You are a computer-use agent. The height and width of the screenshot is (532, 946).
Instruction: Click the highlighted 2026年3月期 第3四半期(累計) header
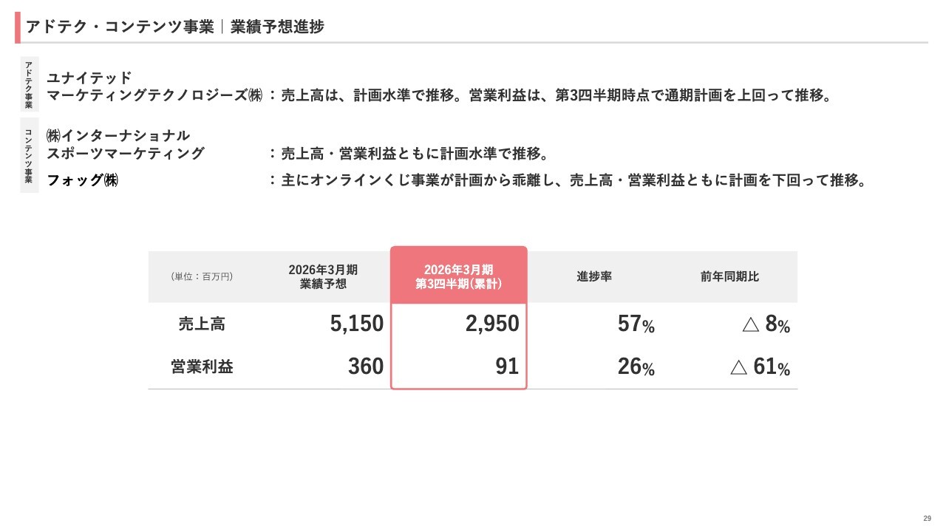(x=458, y=276)
